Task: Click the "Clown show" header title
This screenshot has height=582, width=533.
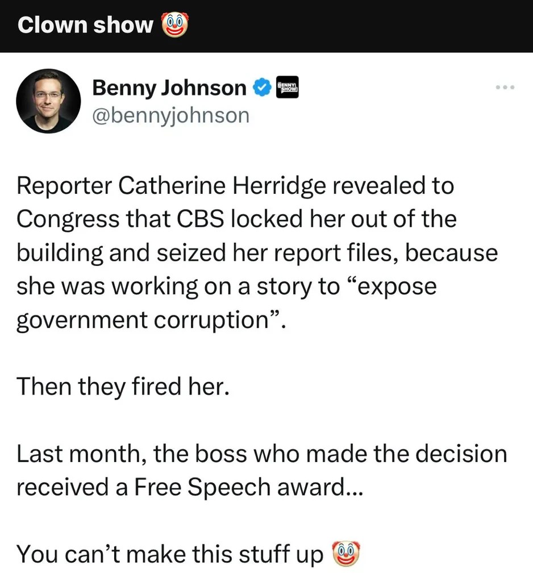Action: (x=85, y=26)
